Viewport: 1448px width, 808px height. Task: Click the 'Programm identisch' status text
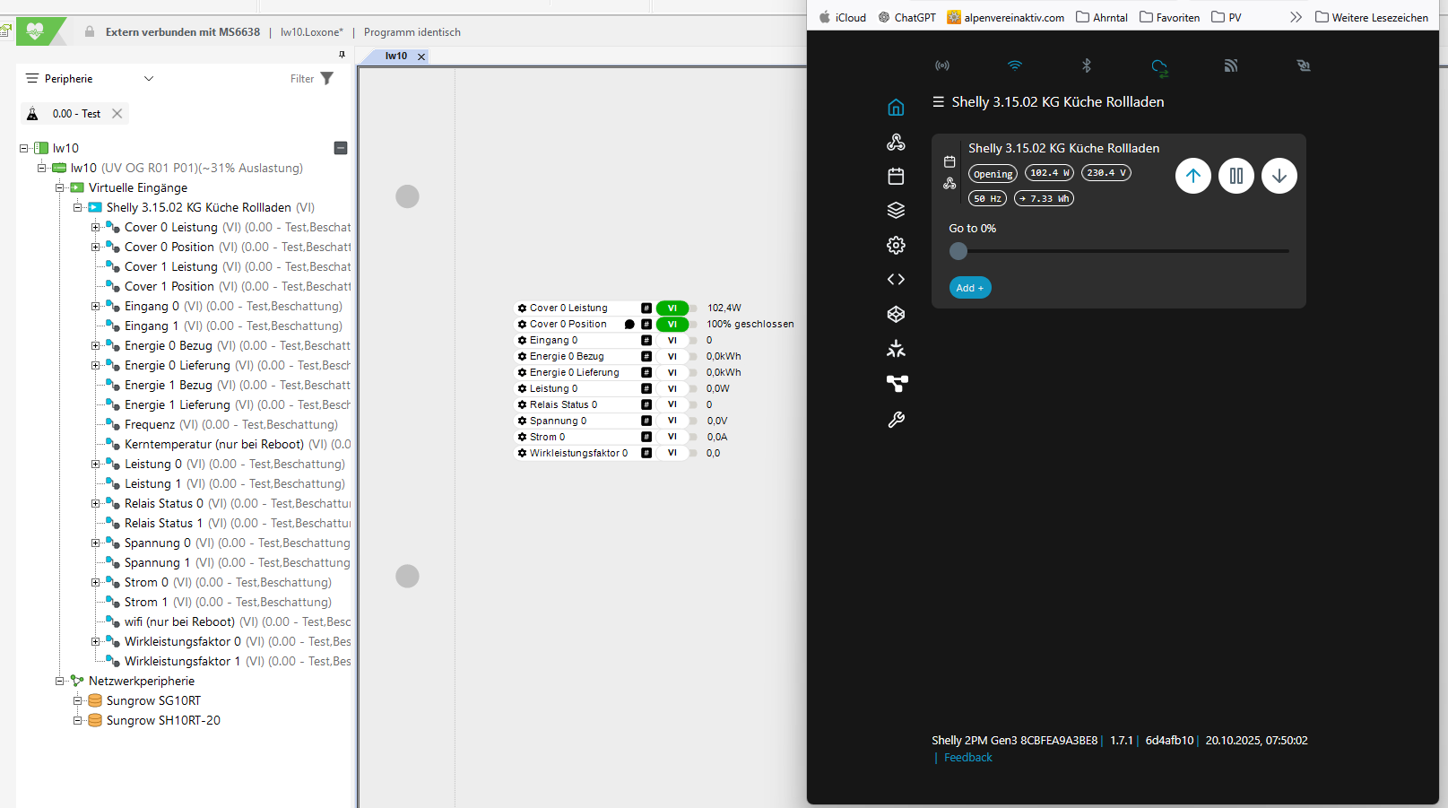click(x=412, y=32)
